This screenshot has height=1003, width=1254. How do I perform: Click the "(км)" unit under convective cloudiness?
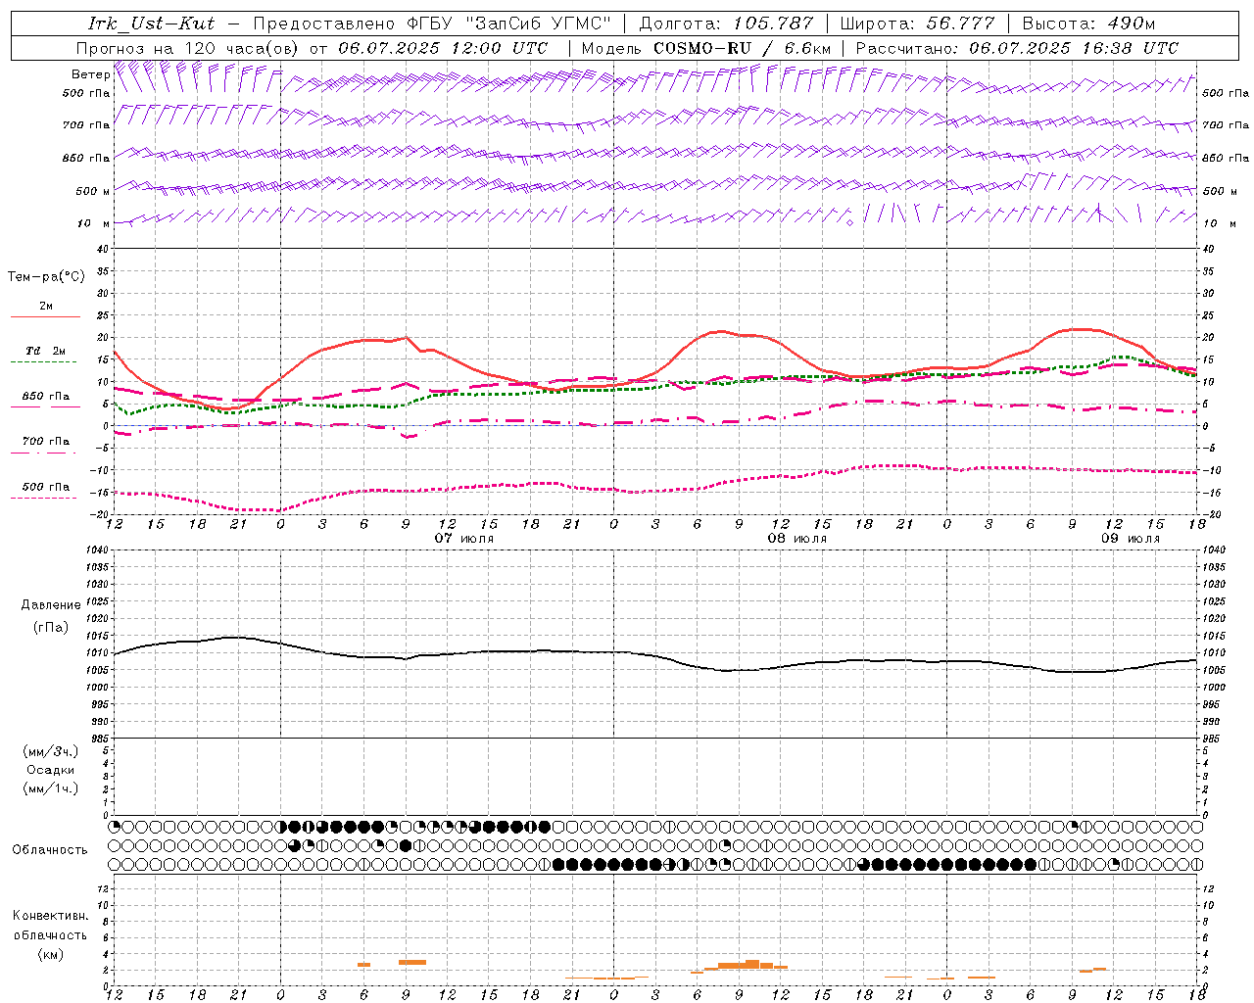50,954
